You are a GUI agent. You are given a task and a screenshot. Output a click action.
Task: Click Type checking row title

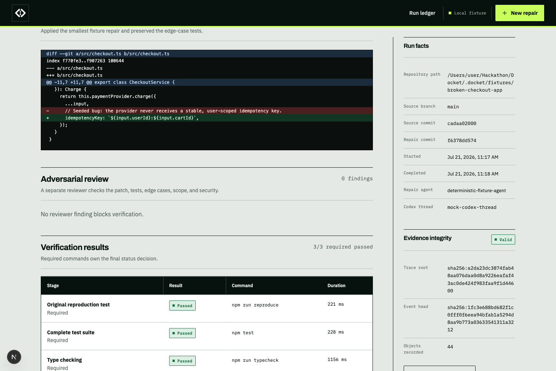64,360
